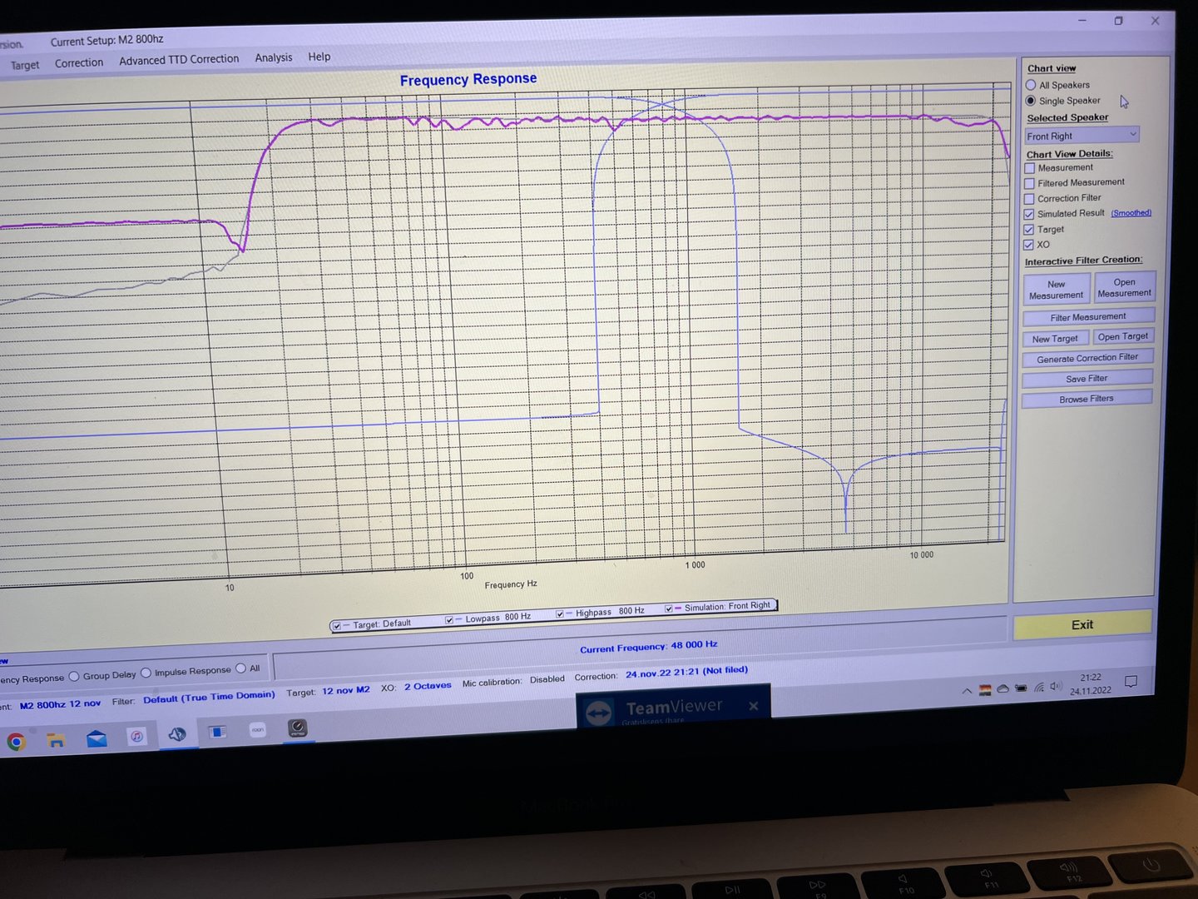This screenshot has width=1198, height=899.
Task: Open Wi-Fi network settings in tray
Action: click(1039, 688)
